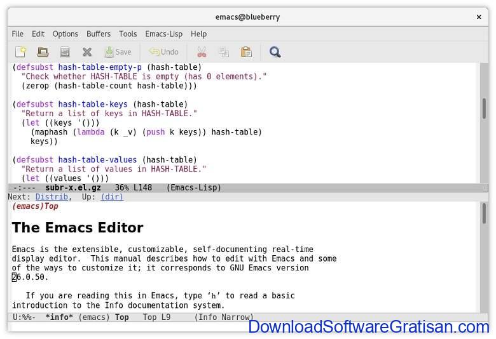Click the 'Return a list of keys' docstring
The height and width of the screenshot is (339, 496).
pos(109,114)
